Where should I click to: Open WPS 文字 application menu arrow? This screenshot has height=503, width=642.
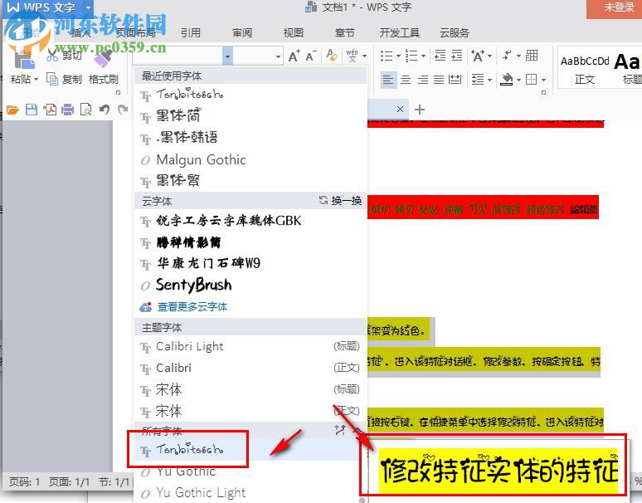point(88,7)
